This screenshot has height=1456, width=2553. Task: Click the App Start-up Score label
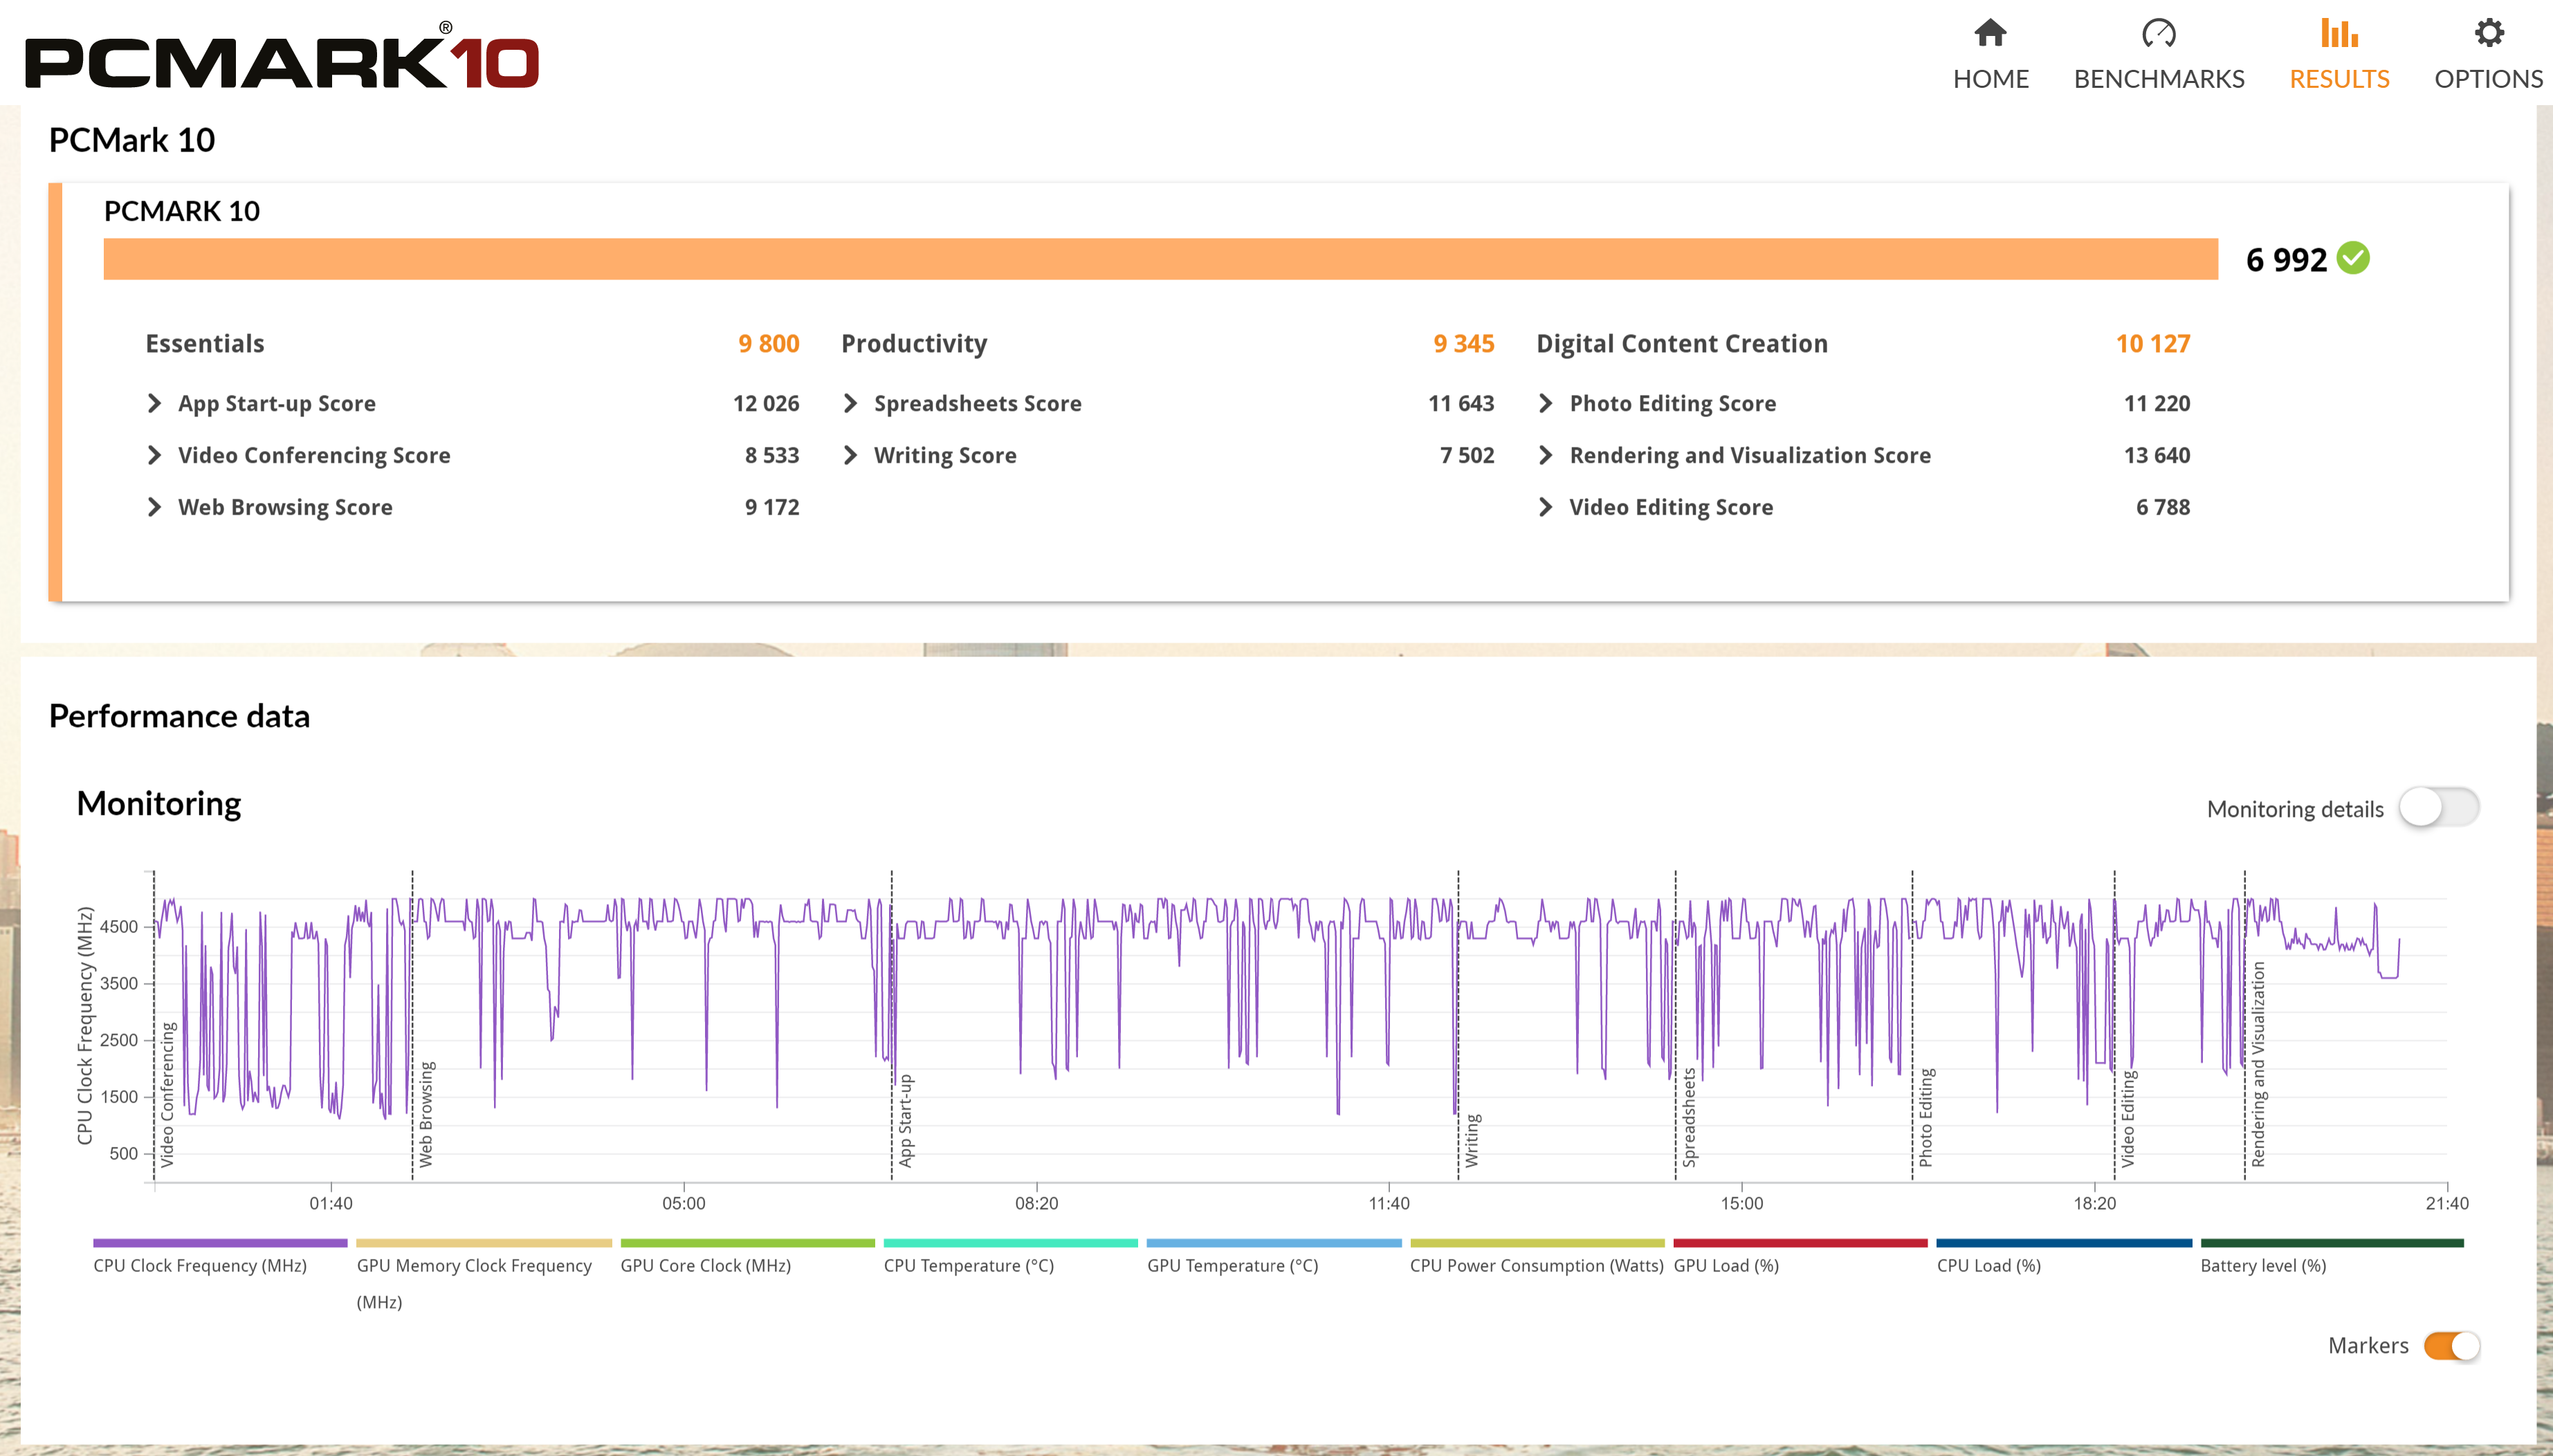pyautogui.click(x=277, y=403)
